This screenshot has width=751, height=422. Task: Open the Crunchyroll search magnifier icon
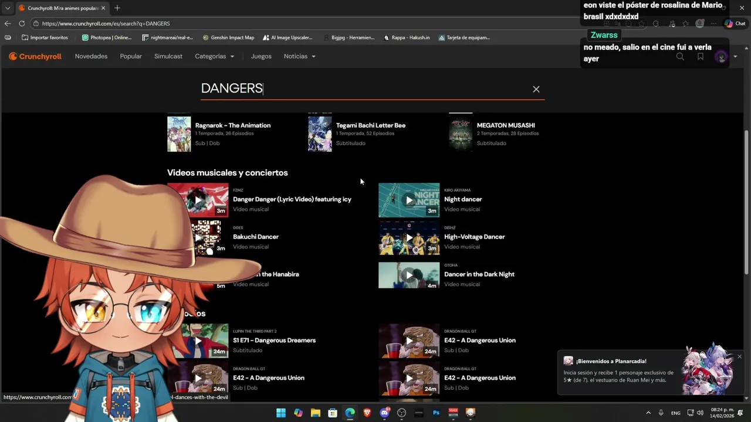680,57
